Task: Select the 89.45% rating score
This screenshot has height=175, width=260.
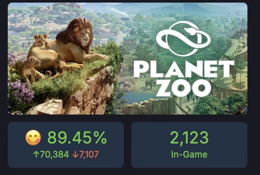Action: pyautogui.click(x=77, y=138)
